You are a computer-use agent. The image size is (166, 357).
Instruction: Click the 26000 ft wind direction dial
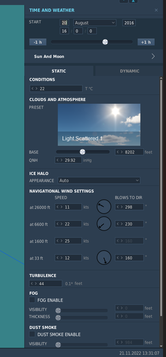pyautogui.click(x=104, y=207)
